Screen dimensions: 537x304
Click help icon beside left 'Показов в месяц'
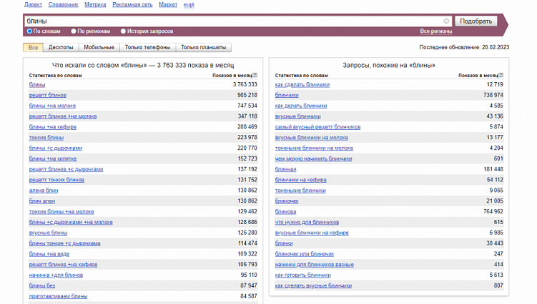point(255,75)
